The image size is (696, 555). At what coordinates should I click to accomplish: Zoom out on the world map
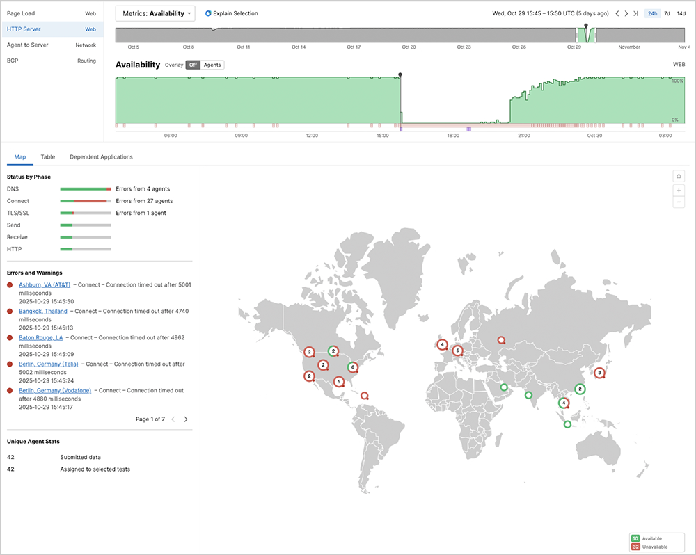click(x=679, y=202)
